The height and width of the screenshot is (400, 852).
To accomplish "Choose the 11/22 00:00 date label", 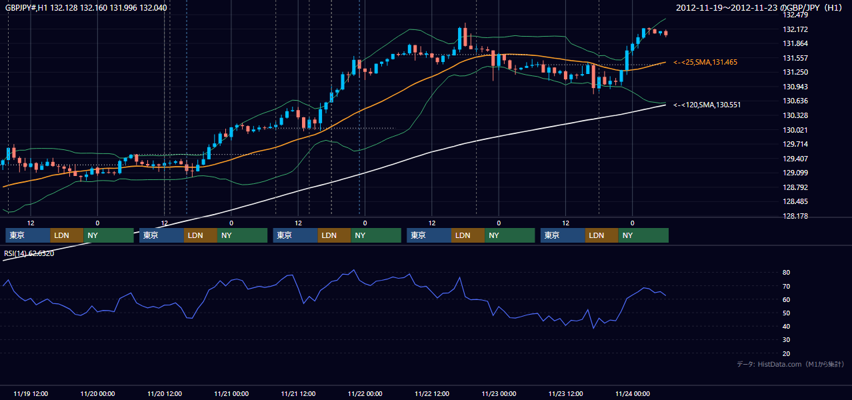I will pyautogui.click(x=365, y=393).
